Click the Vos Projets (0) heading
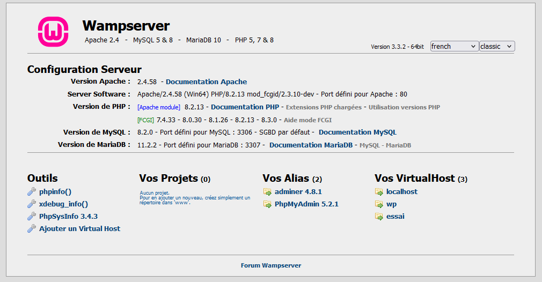Viewport: 542px width, 282px height. coord(174,179)
